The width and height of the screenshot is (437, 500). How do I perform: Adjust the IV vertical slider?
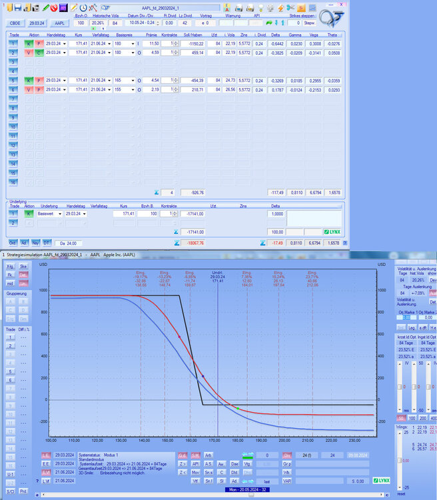(400, 387)
